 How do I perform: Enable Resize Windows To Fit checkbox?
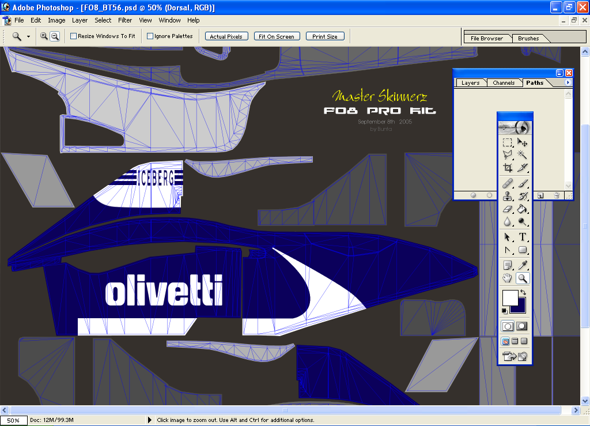click(x=74, y=36)
